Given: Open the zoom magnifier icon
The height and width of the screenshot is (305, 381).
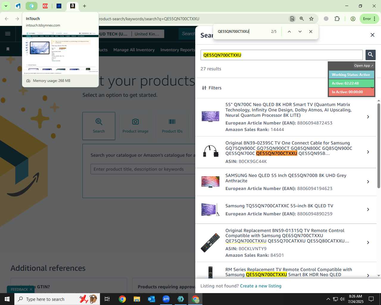Looking at the screenshot, I should 302,19.
